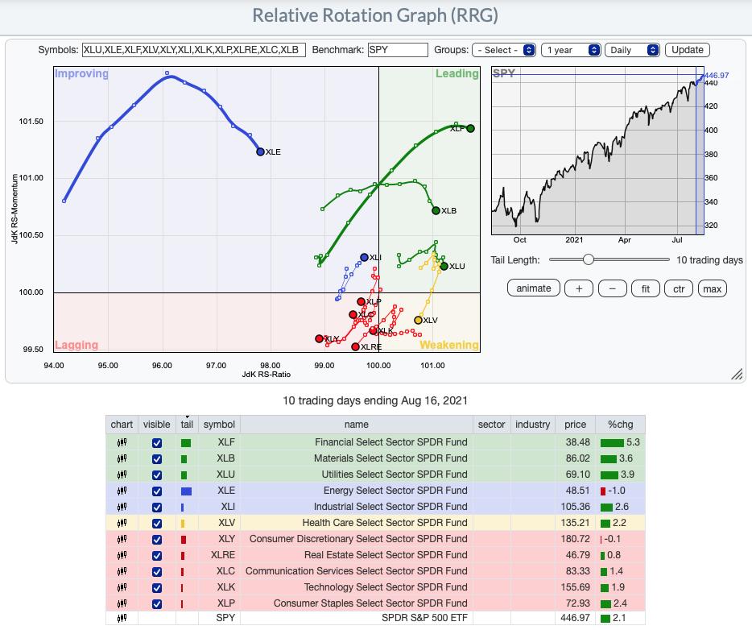Click the Tail Length slider handle
The width and height of the screenshot is (752, 630).
(589, 259)
